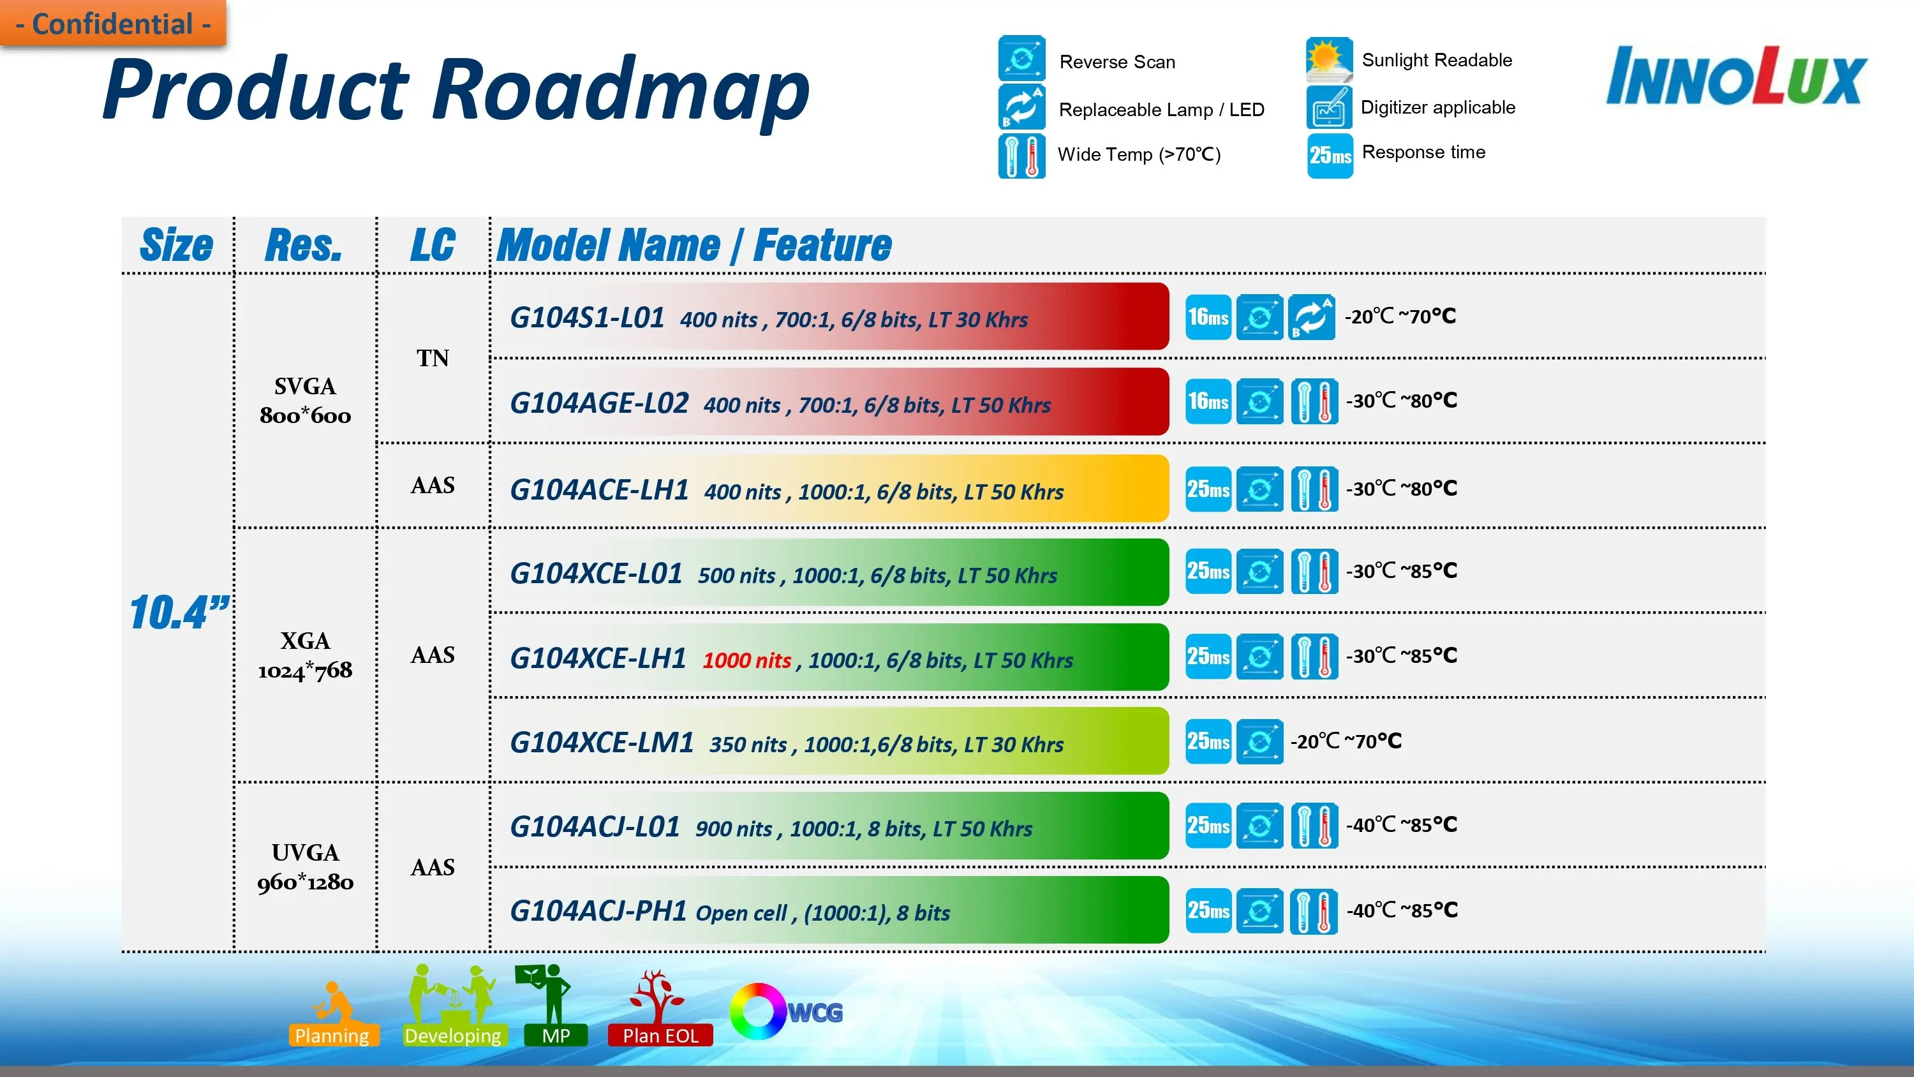The height and width of the screenshot is (1077, 1914).
Task: Click the WCG color wheel icon
Action: tap(758, 1011)
